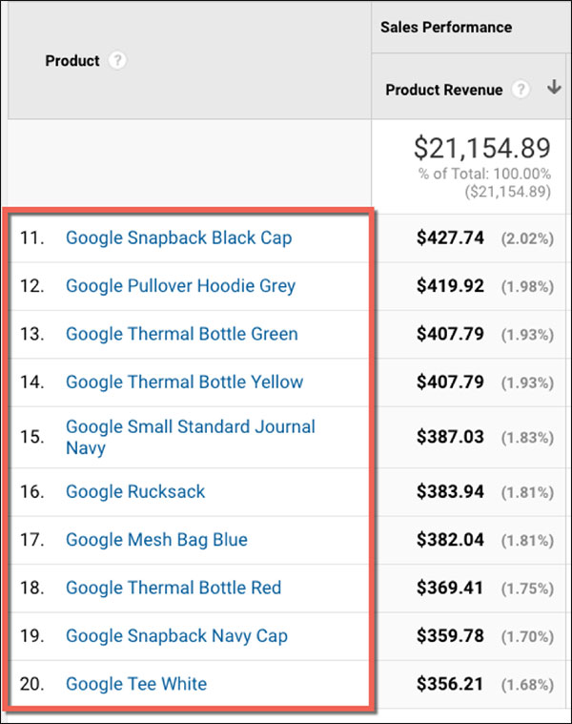Select Google Mesh Bag Blue link
The height and width of the screenshot is (724, 572).
[156, 539]
